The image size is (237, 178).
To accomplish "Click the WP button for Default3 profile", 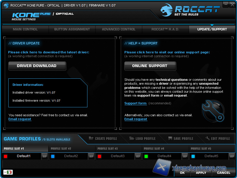I will point(138,156).
